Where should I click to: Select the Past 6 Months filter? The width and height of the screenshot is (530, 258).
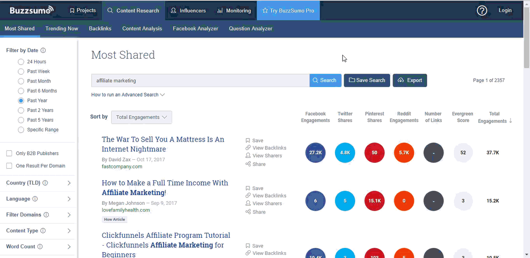[x=21, y=91]
